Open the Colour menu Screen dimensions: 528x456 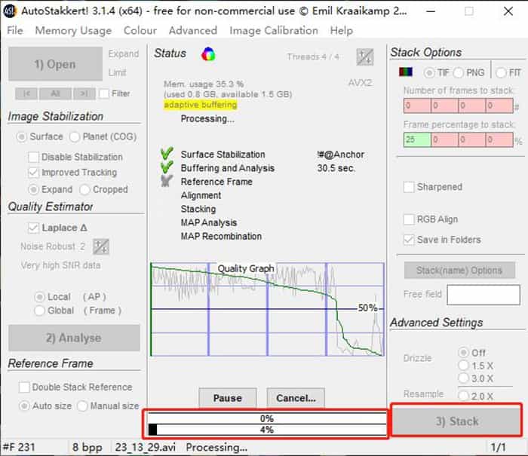pyautogui.click(x=140, y=30)
